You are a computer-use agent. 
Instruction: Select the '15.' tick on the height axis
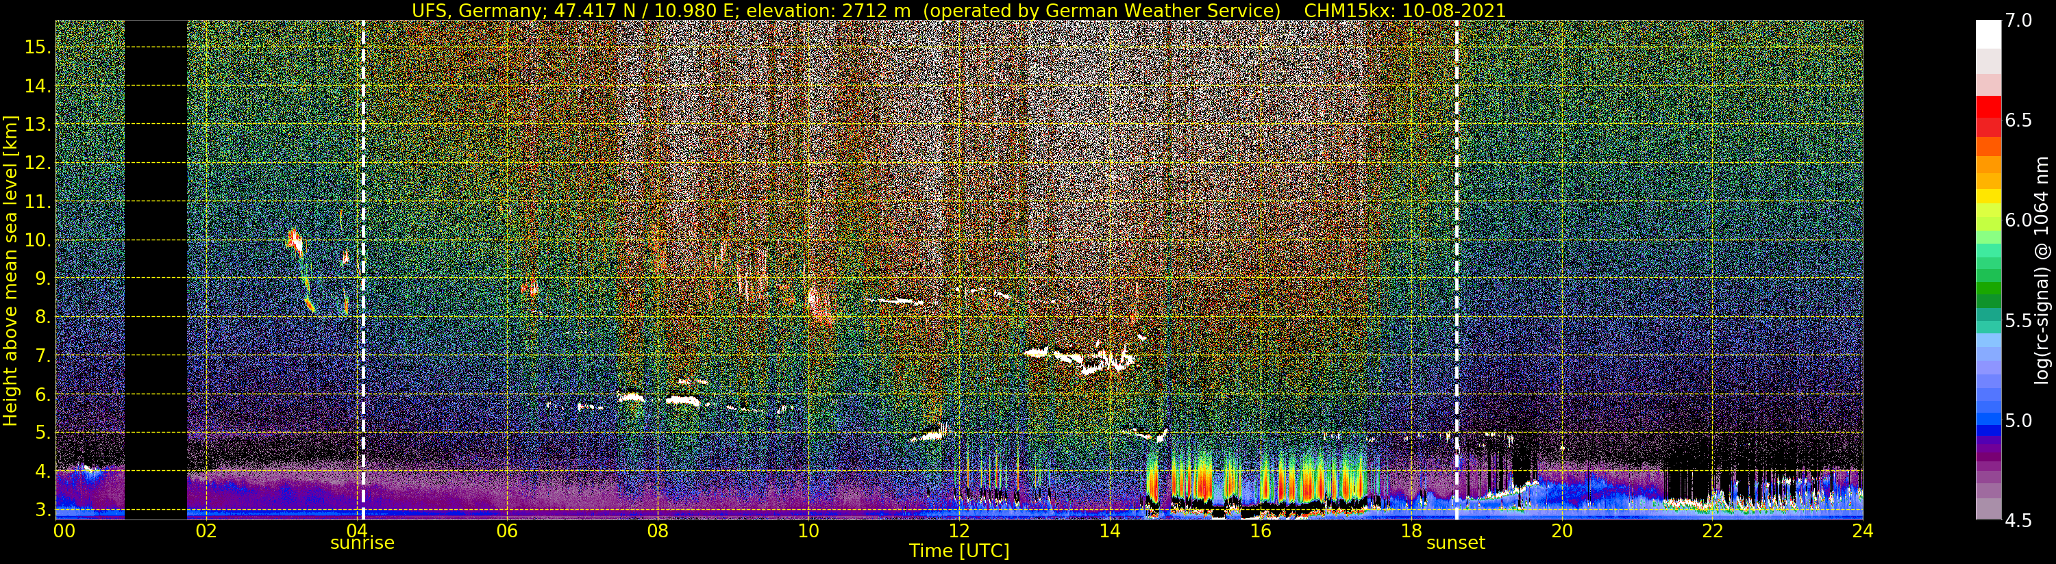[x=38, y=47]
